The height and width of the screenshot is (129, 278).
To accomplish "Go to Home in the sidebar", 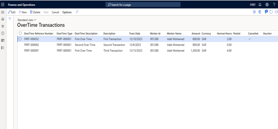I will (3, 19).
